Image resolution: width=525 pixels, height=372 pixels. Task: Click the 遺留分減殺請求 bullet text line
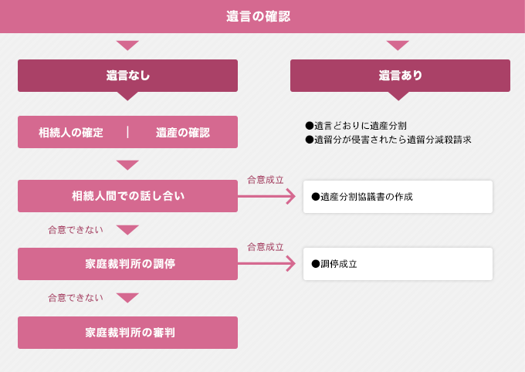pos(388,140)
